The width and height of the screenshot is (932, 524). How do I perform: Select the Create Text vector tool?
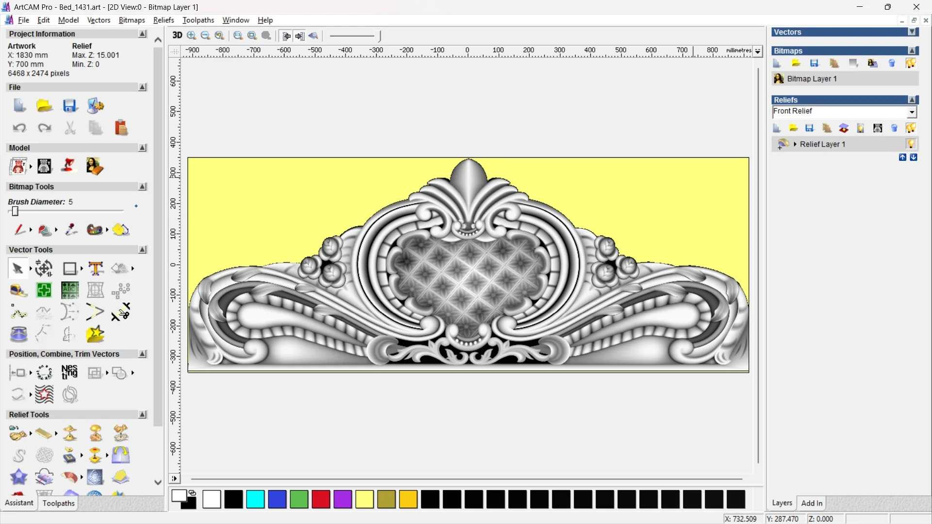coord(96,268)
